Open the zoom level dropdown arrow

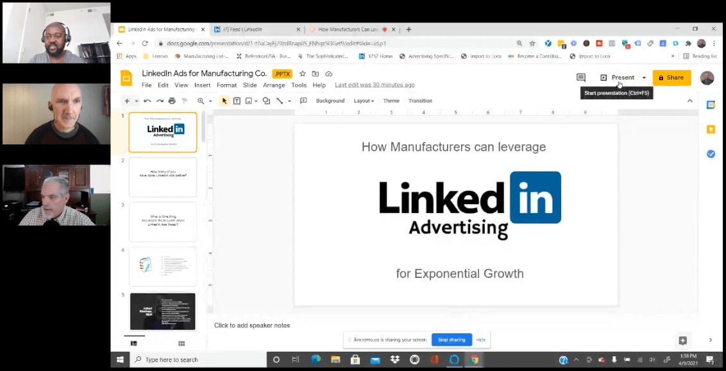coord(210,101)
